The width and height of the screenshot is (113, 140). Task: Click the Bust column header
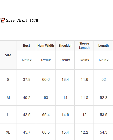click(26, 46)
